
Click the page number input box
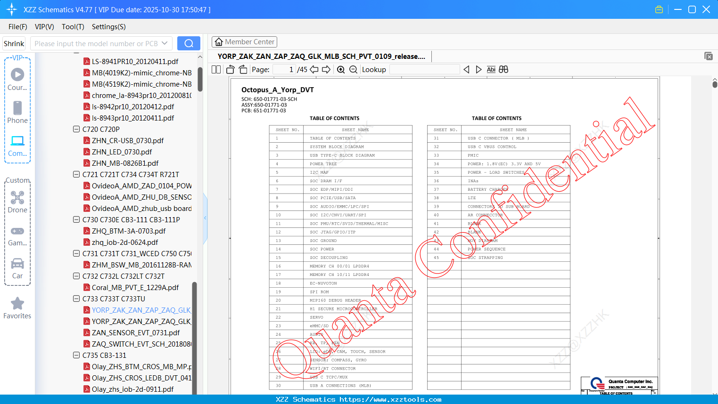click(284, 70)
